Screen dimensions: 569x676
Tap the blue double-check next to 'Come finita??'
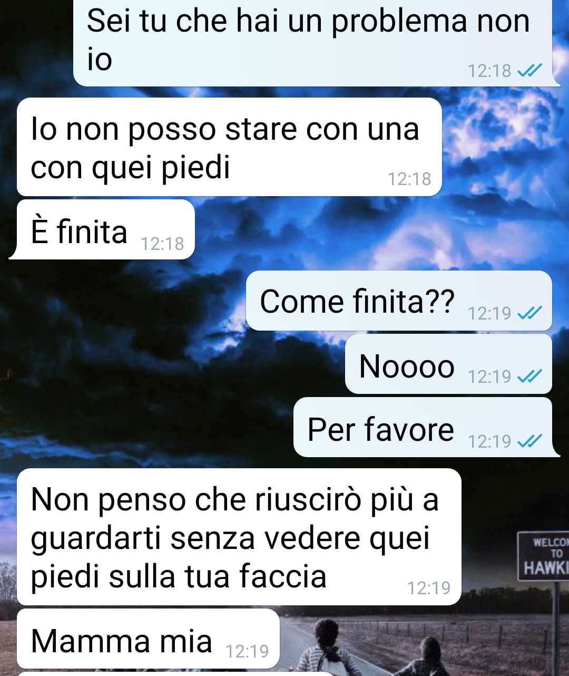tap(529, 313)
